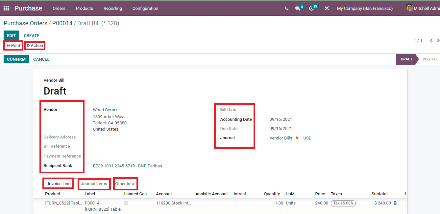
Task: Open P00014 breadcrumb link
Action: [62, 23]
